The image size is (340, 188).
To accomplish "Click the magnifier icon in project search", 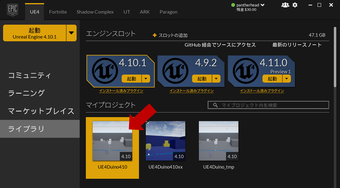I will 215,105.
